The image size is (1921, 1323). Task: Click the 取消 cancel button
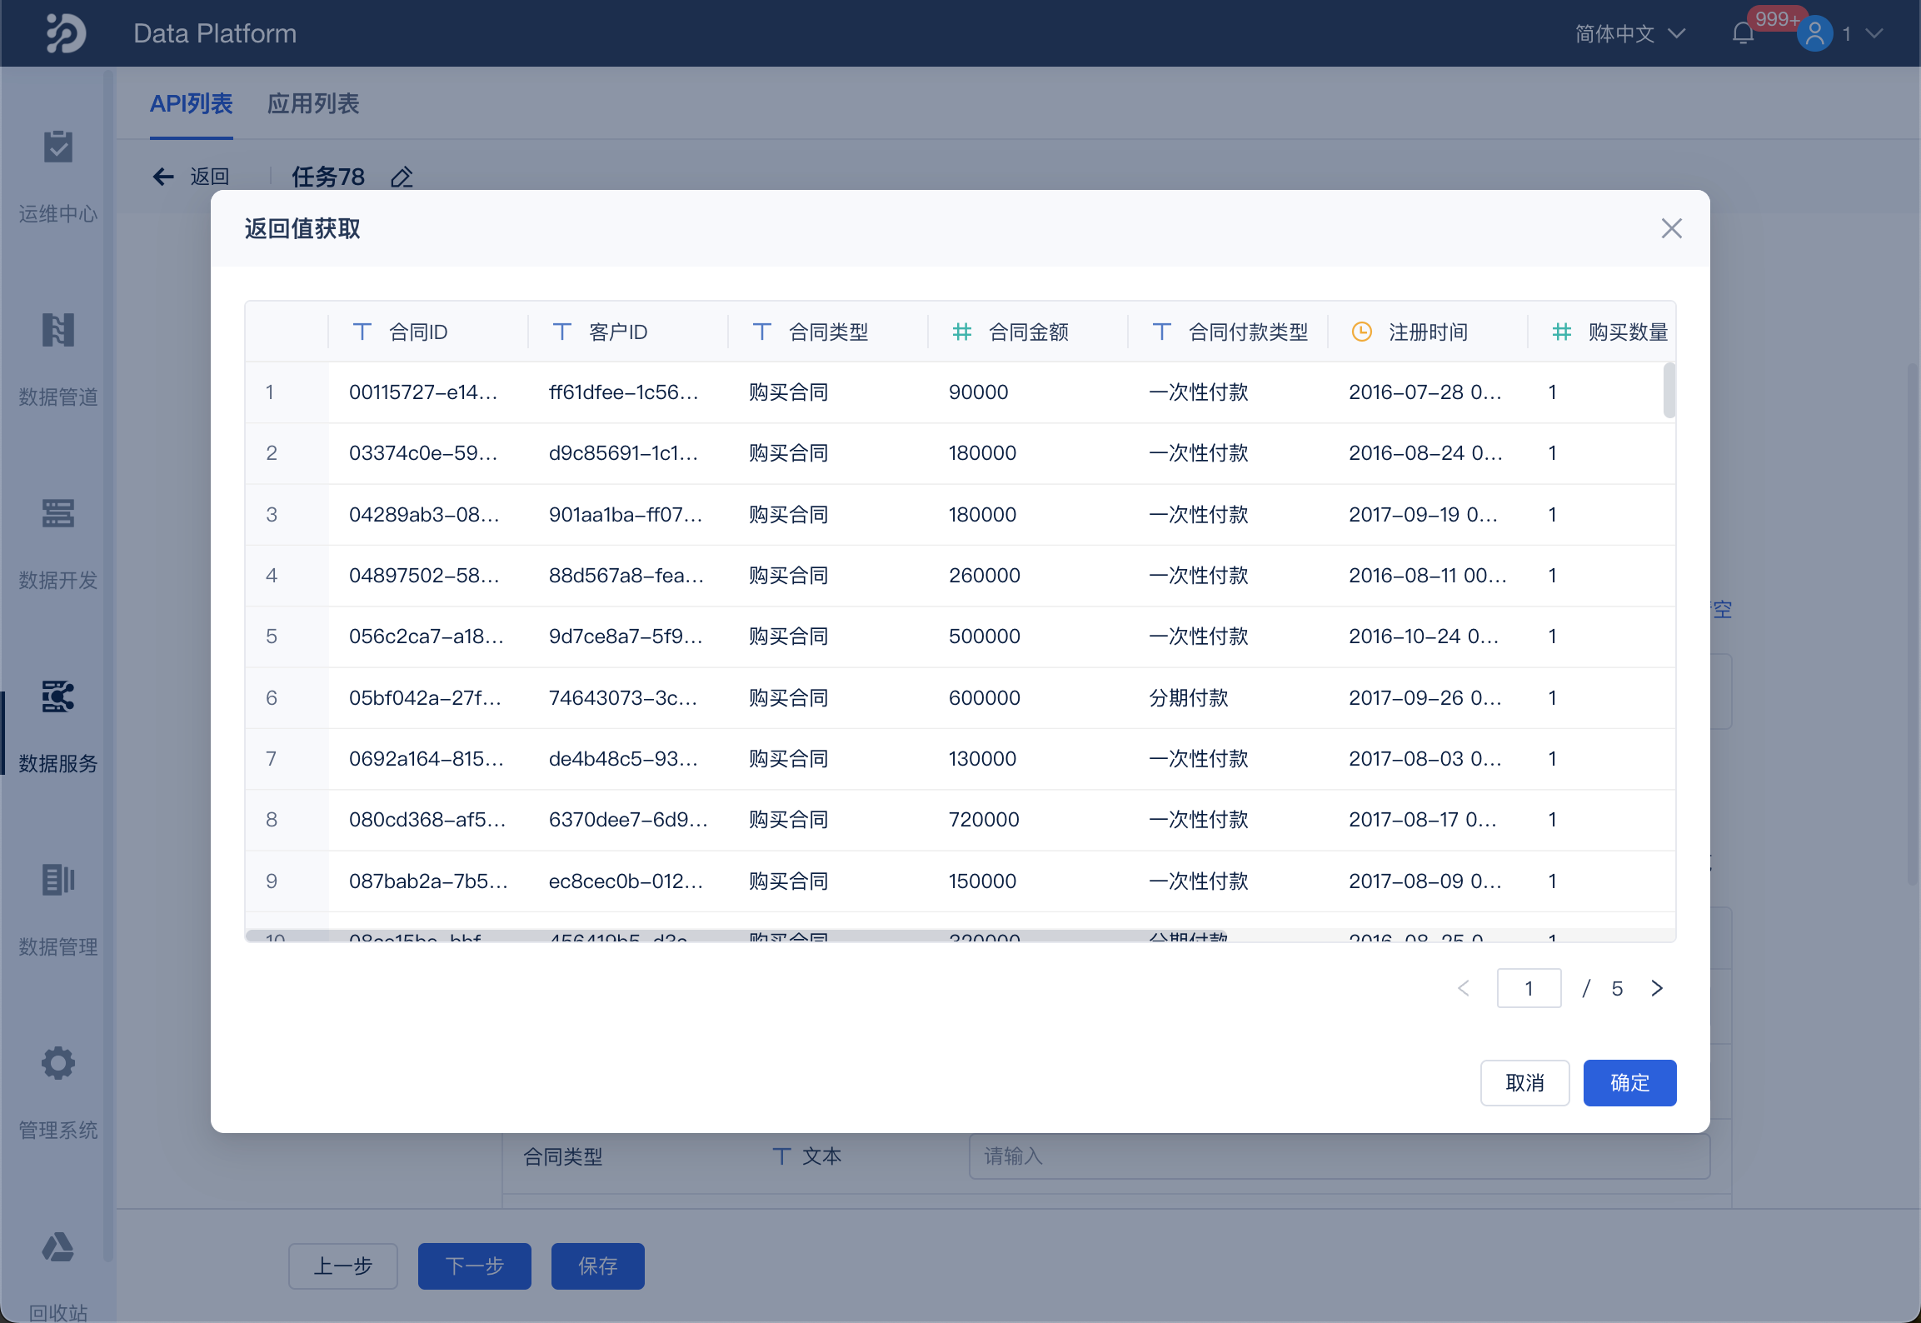tap(1524, 1083)
